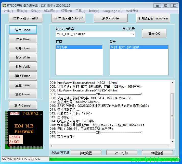This screenshot has width=182, height=164.
Task: Expand the chip marking history dropdown
Action: click(x=133, y=34)
